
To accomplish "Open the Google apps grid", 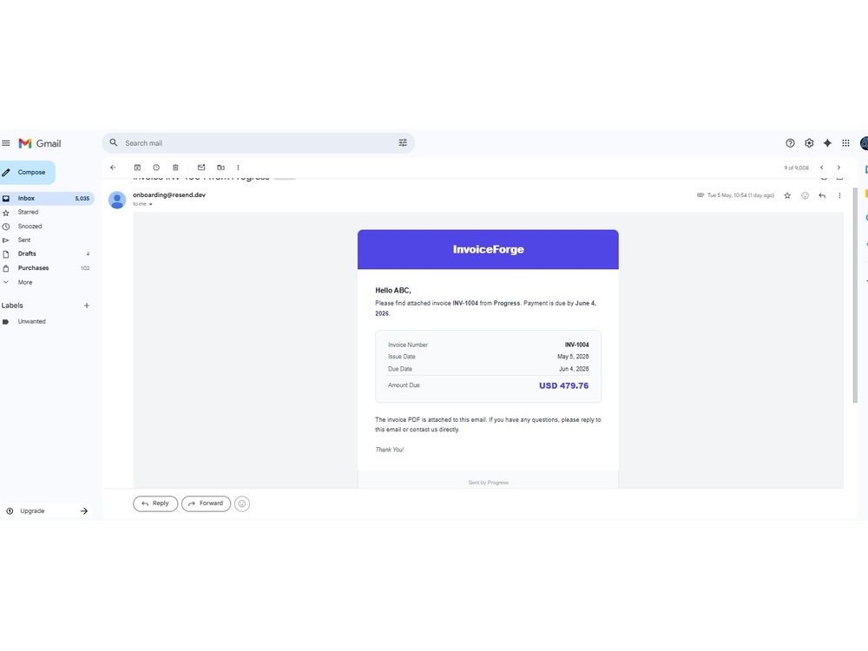I will click(845, 143).
